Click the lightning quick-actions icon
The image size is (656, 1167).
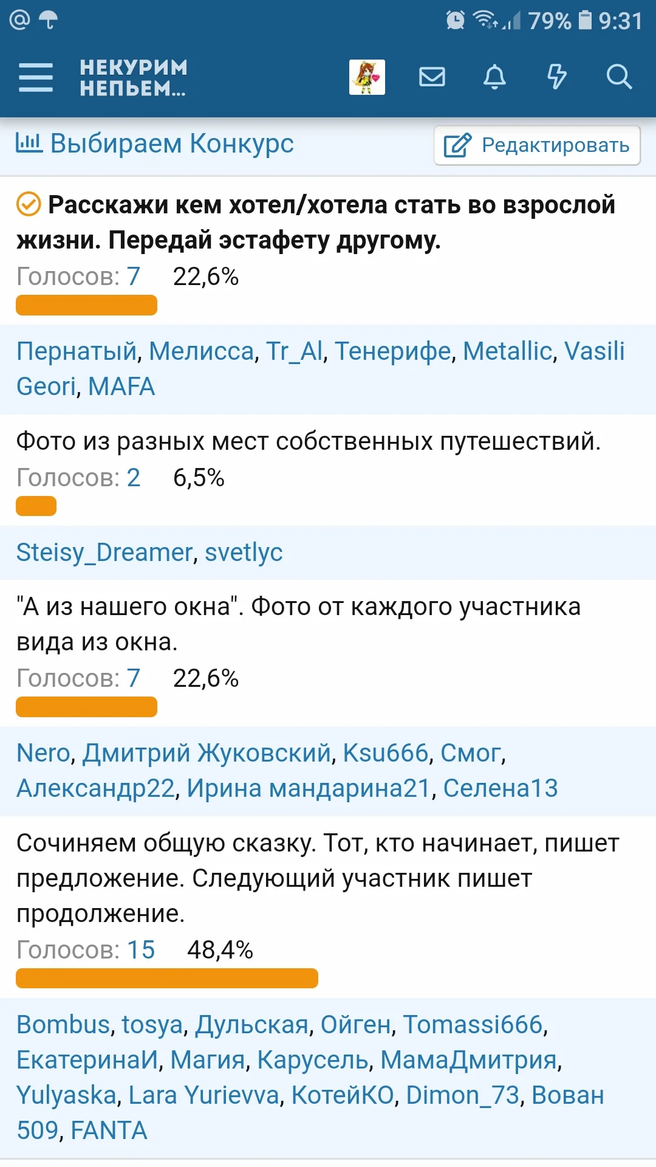(556, 77)
